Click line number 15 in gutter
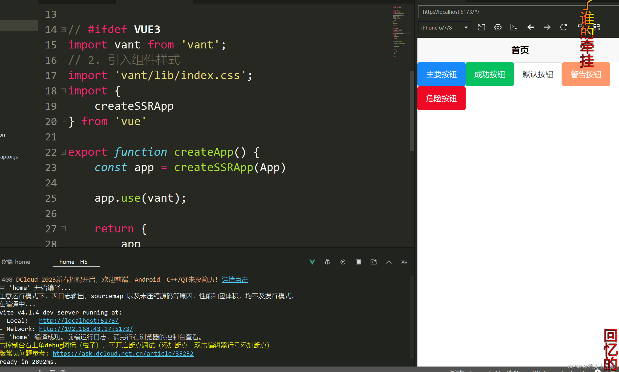The width and height of the screenshot is (619, 372). coord(51,45)
